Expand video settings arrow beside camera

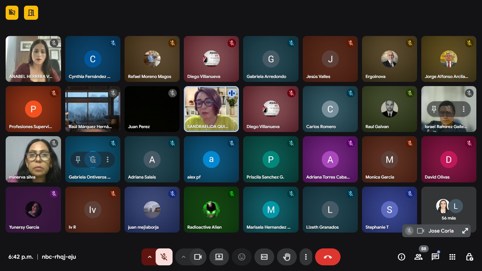183,257
